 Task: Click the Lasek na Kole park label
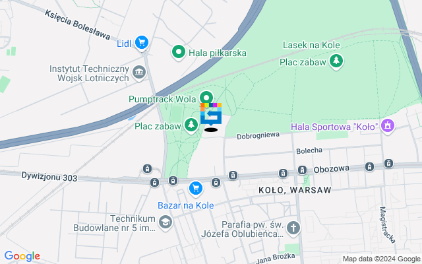coord(311,45)
